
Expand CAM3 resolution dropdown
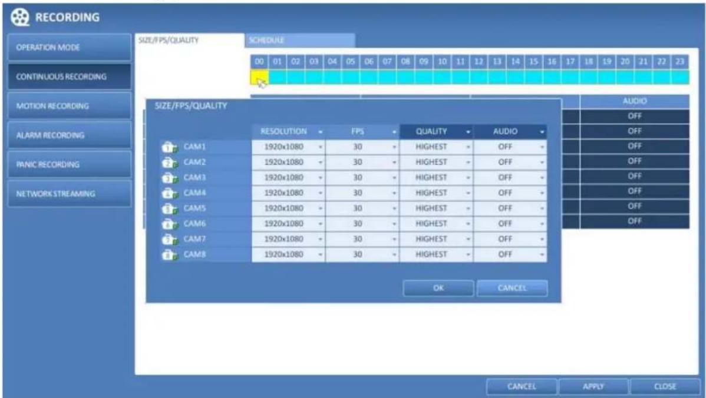click(x=288, y=178)
